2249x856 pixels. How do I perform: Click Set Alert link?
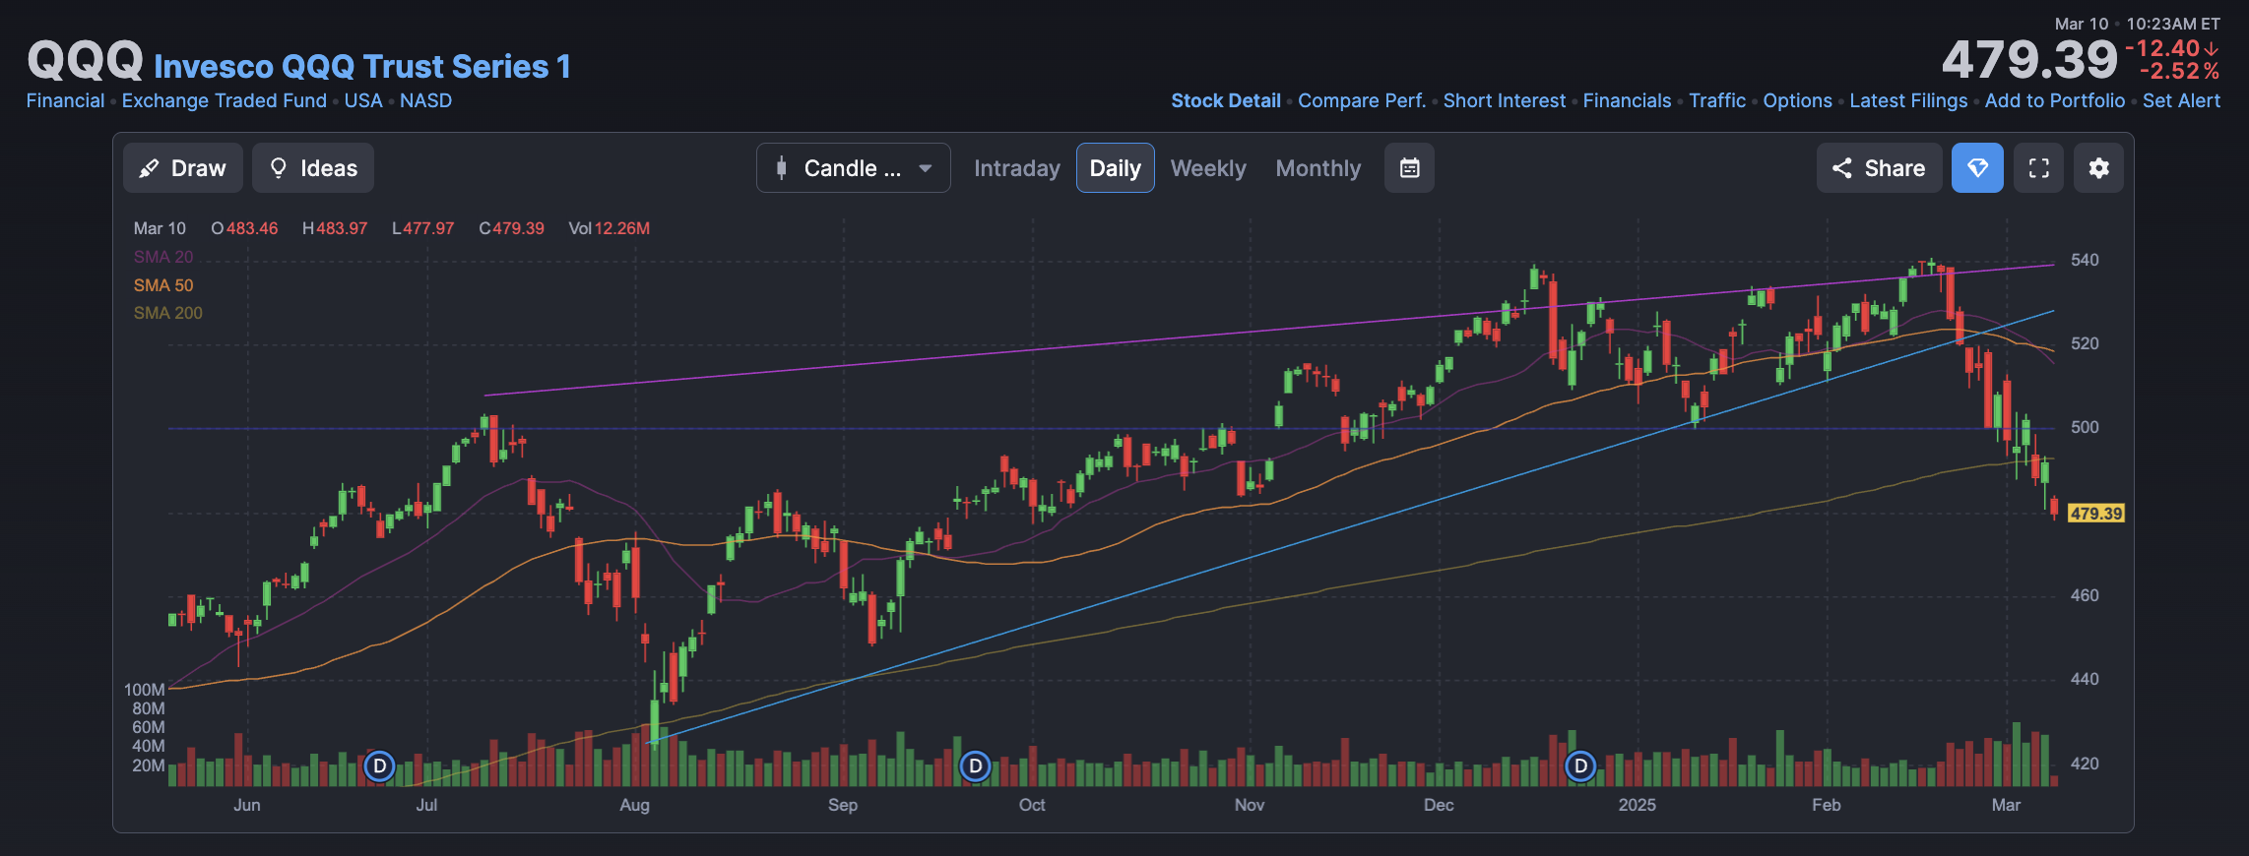pos(2181,100)
